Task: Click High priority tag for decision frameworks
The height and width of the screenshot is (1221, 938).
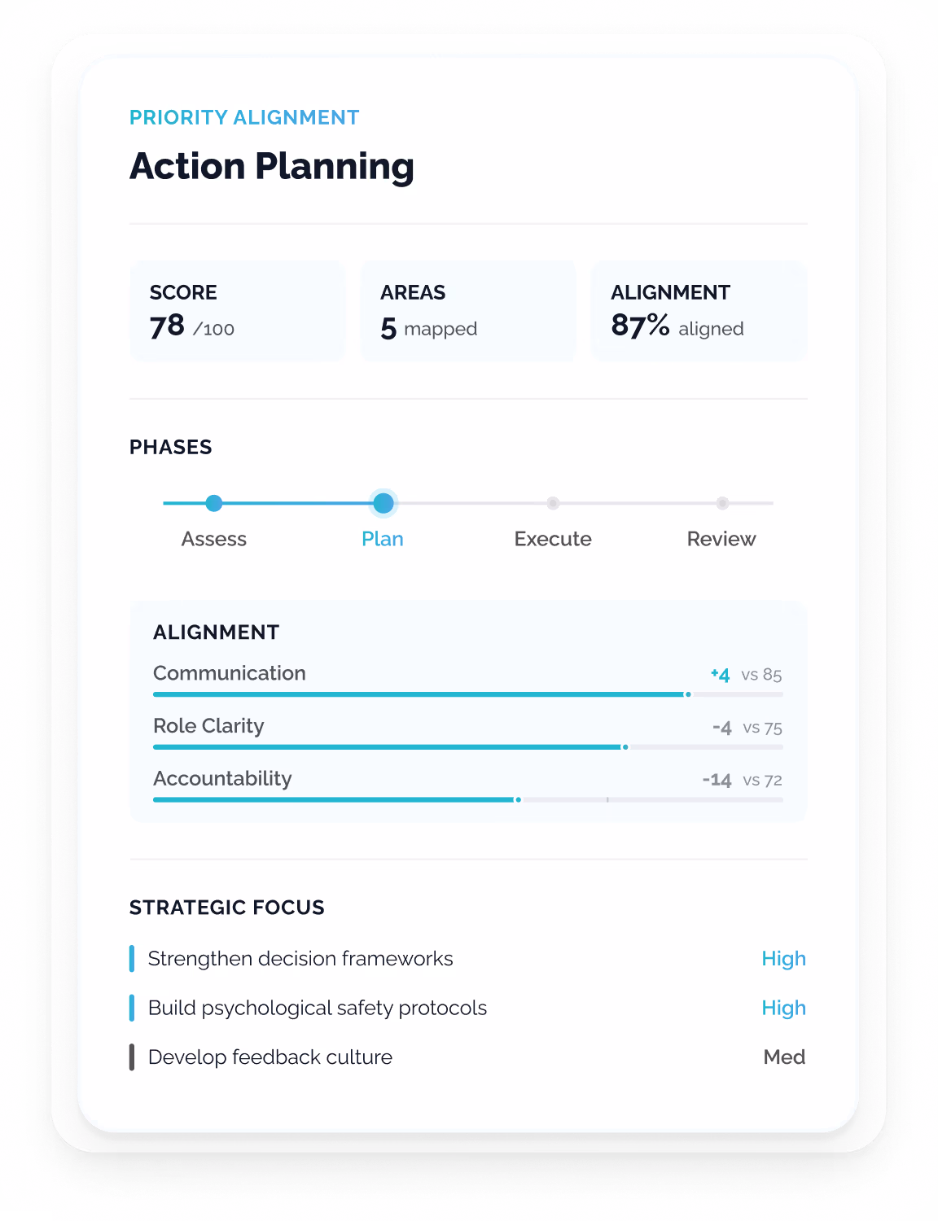Action: point(784,959)
